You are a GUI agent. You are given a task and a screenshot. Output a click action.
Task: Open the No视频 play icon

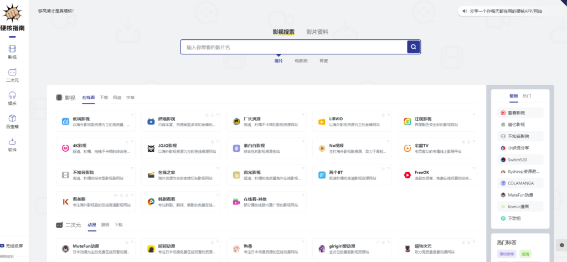click(x=322, y=148)
